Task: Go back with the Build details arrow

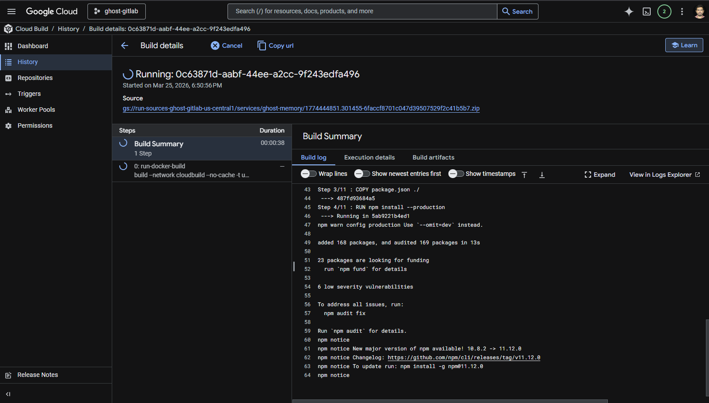Action: tap(125, 46)
